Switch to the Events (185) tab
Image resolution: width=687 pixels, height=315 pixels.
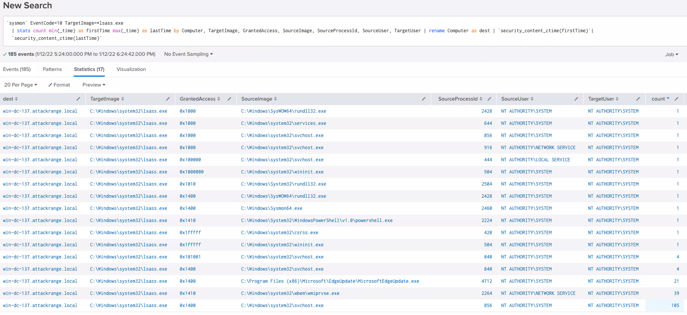click(x=17, y=69)
